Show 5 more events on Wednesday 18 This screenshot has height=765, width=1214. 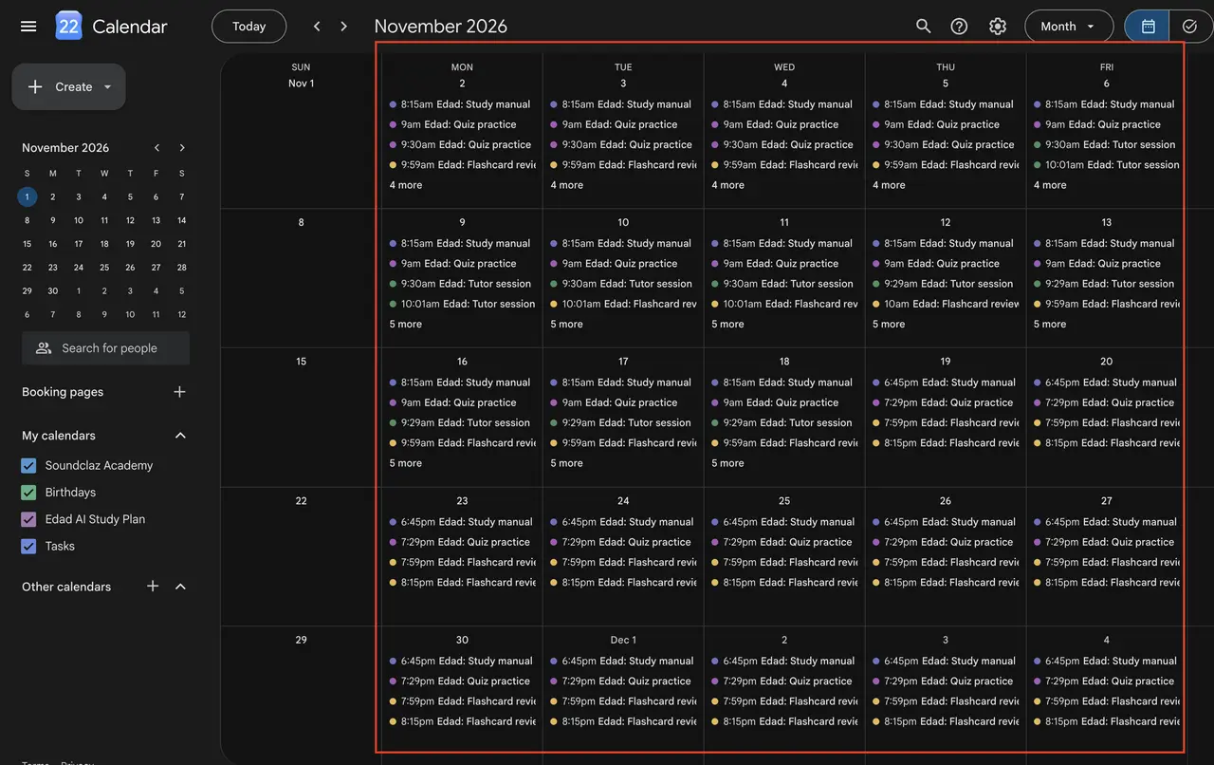click(727, 463)
